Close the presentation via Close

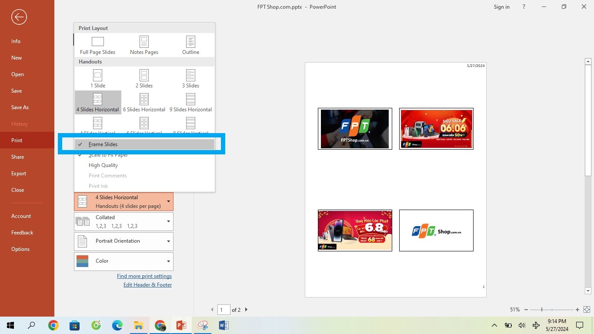coord(27,190)
